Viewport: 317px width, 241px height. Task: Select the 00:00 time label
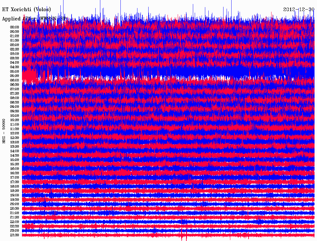15,27
